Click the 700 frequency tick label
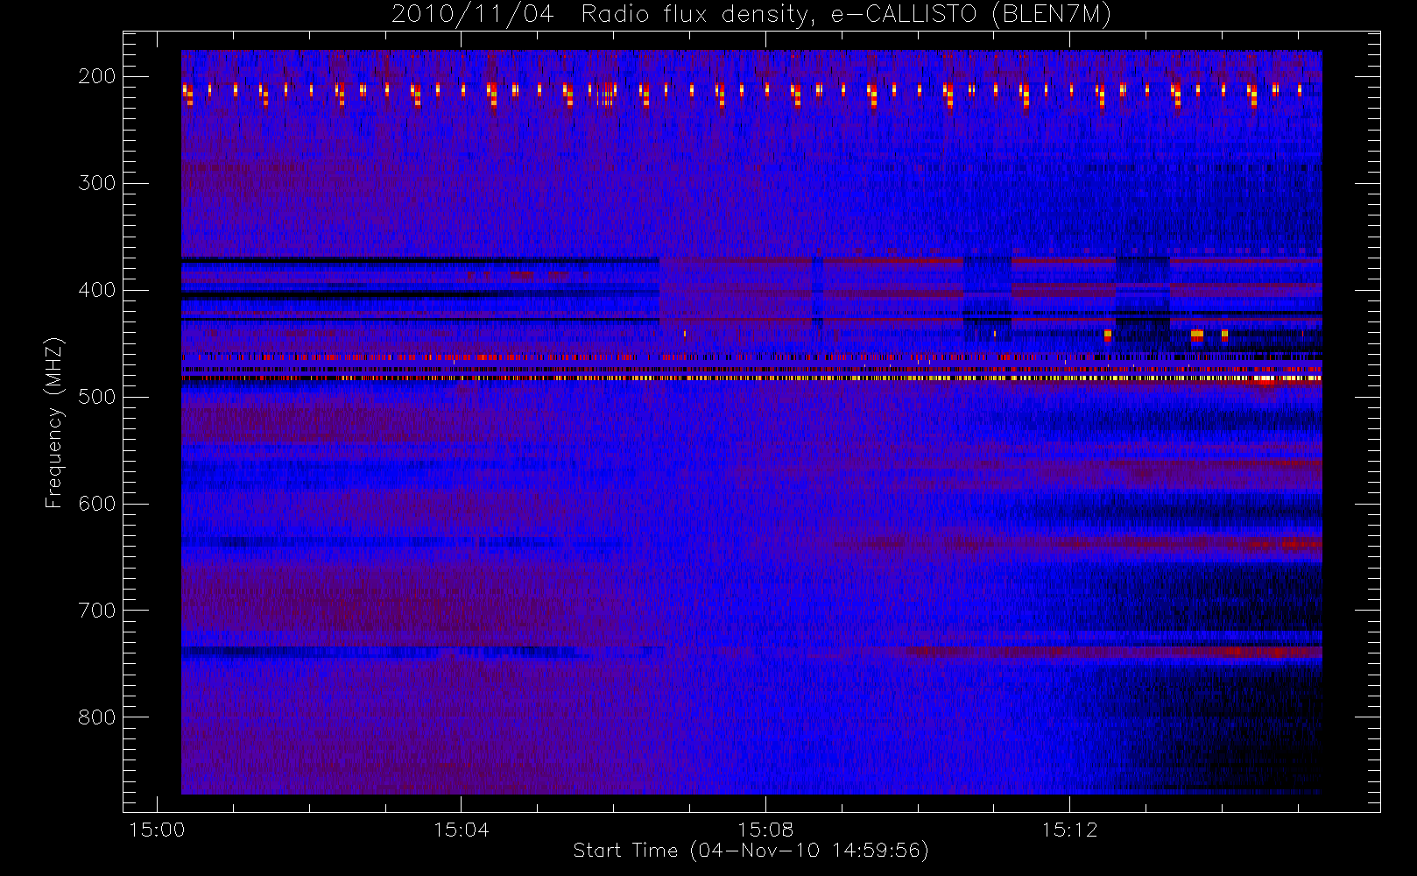This screenshot has width=1417, height=876. pyautogui.click(x=97, y=611)
